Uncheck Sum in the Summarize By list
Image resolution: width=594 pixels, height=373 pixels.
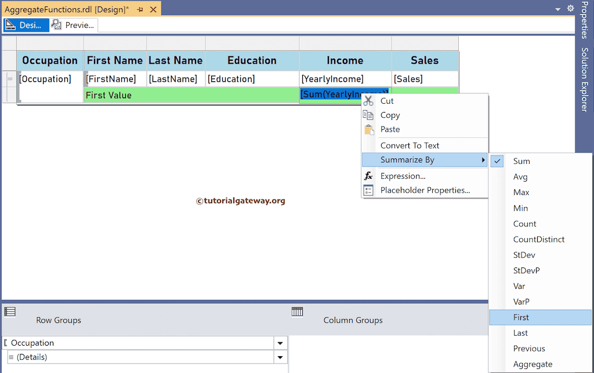(x=497, y=161)
